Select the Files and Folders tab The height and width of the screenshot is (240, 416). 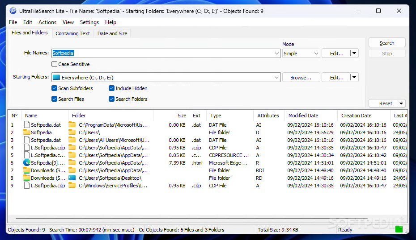30,33
